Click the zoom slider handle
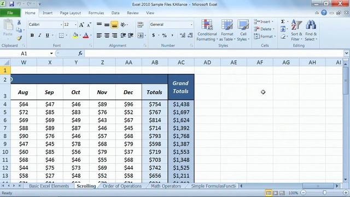The height and width of the screenshot is (197, 350). pyautogui.click(x=324, y=193)
